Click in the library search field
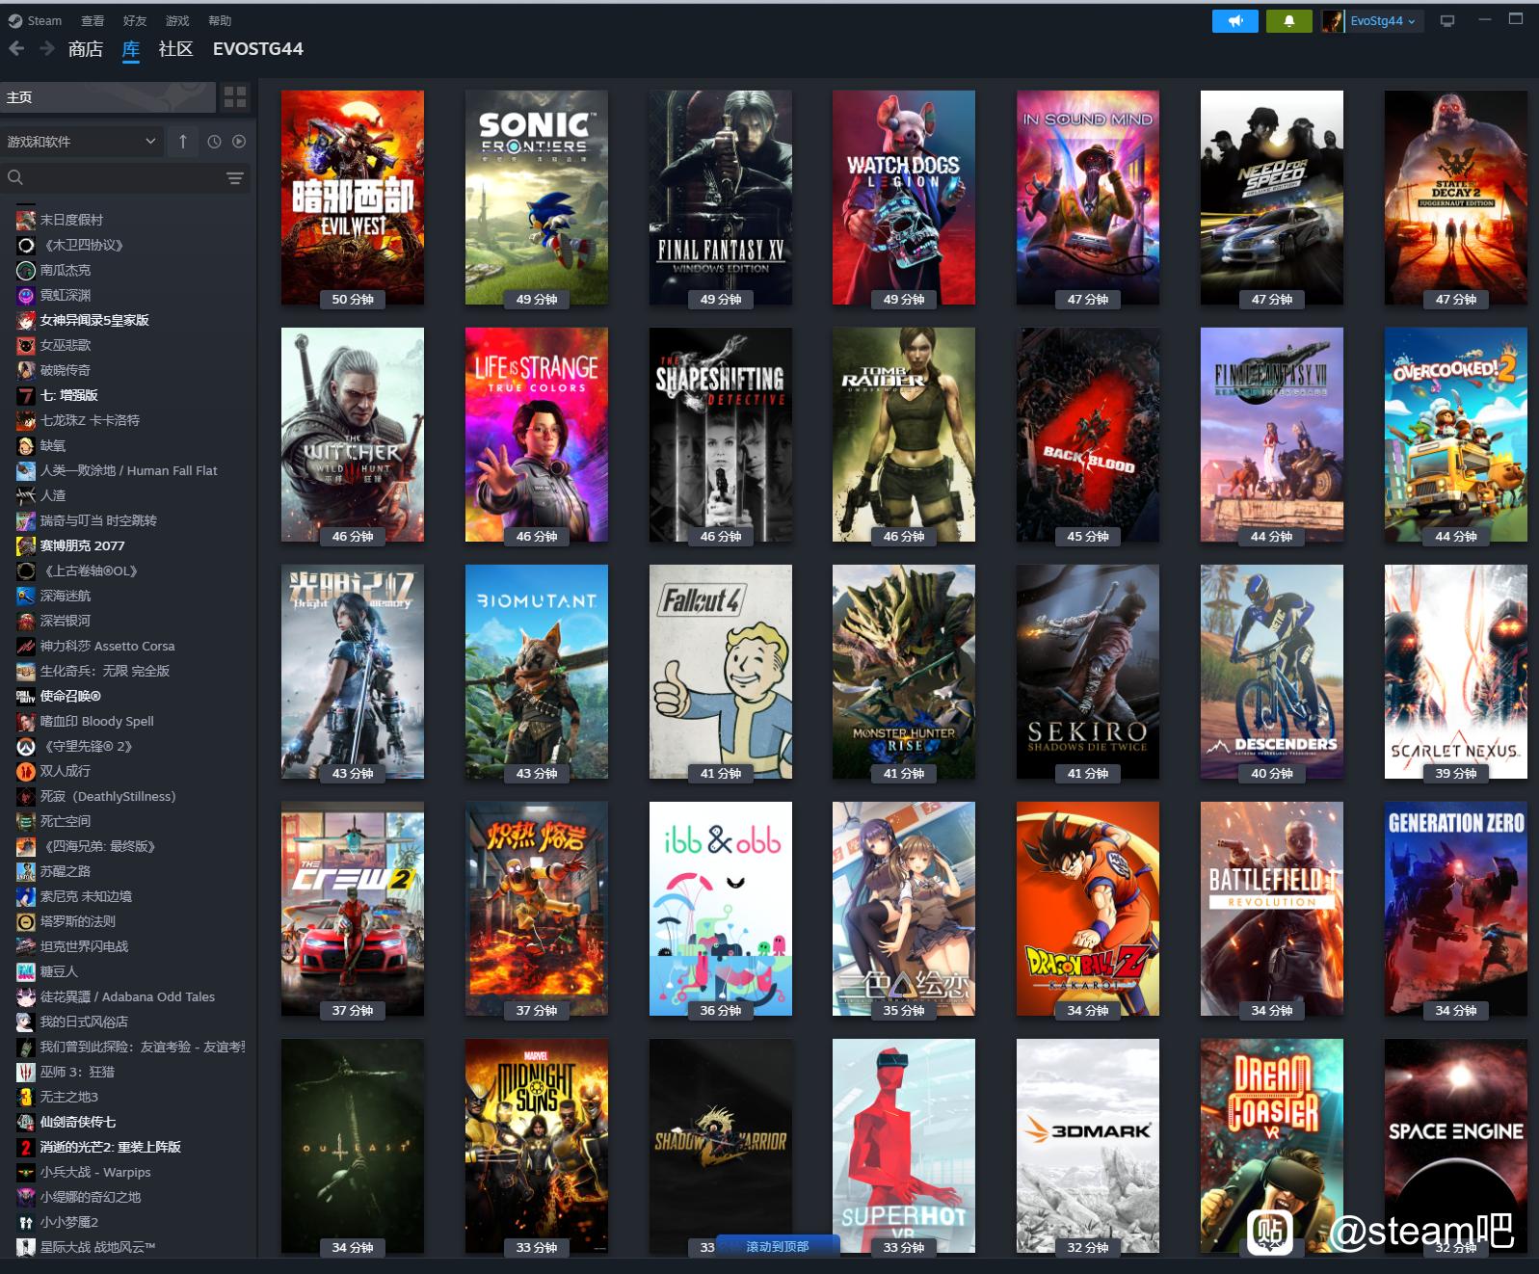 coord(125,178)
